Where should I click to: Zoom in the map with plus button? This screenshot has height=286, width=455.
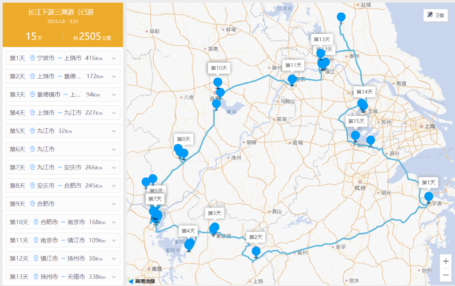pos(446,262)
